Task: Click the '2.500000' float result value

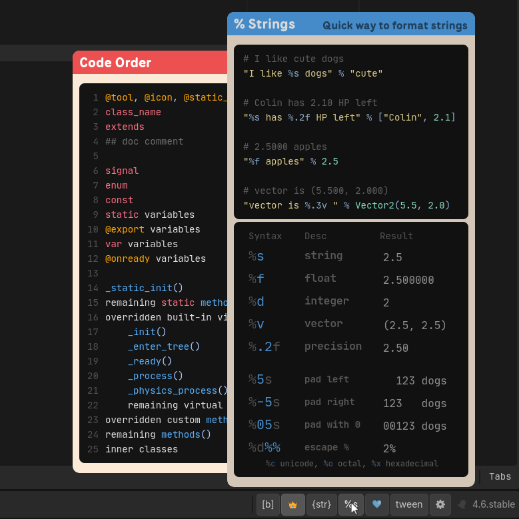Action: (x=408, y=280)
